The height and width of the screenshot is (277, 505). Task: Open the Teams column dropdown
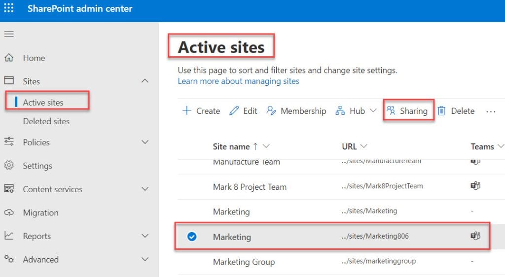point(501,146)
